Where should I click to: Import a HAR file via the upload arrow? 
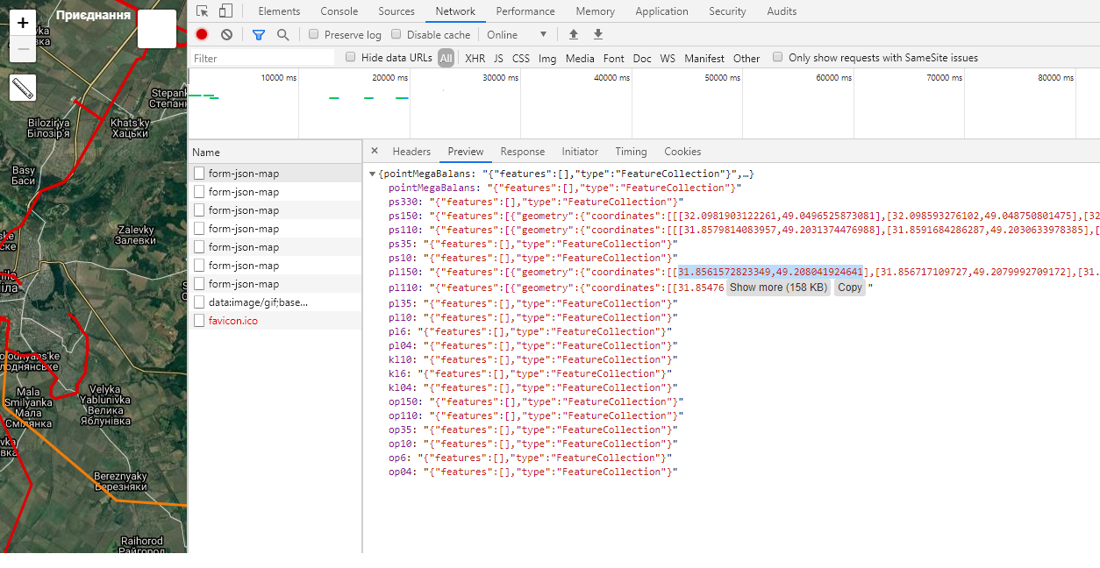[574, 33]
